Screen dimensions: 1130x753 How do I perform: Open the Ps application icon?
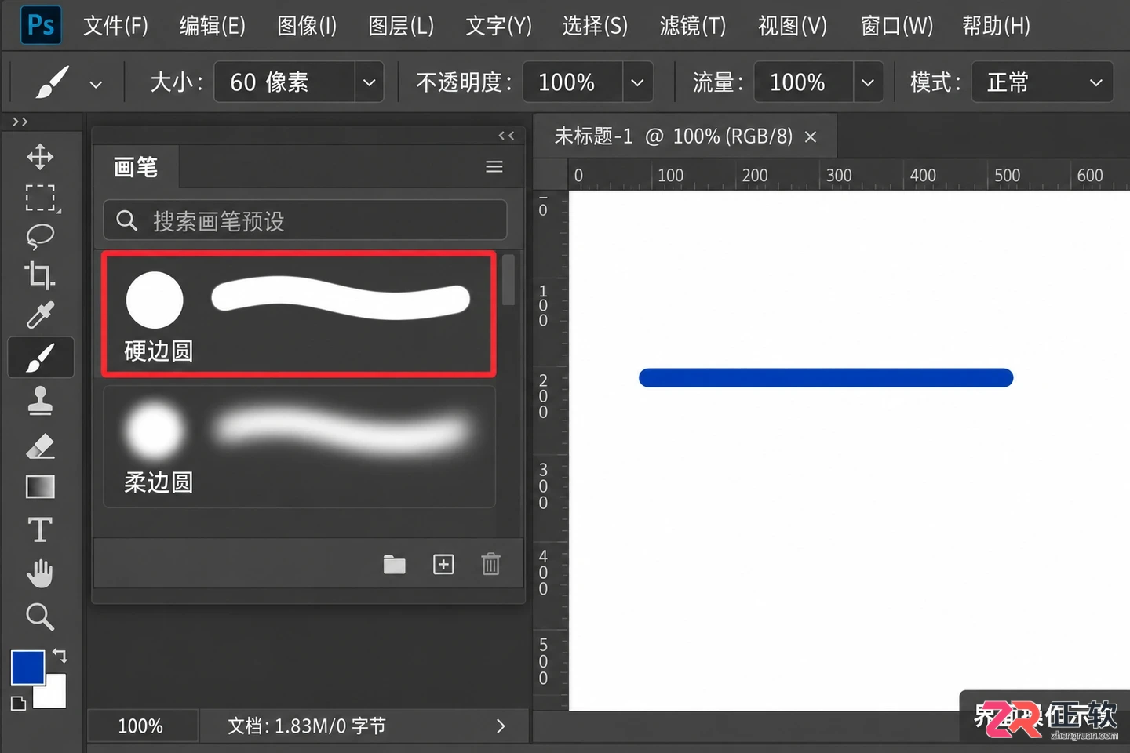[41, 25]
